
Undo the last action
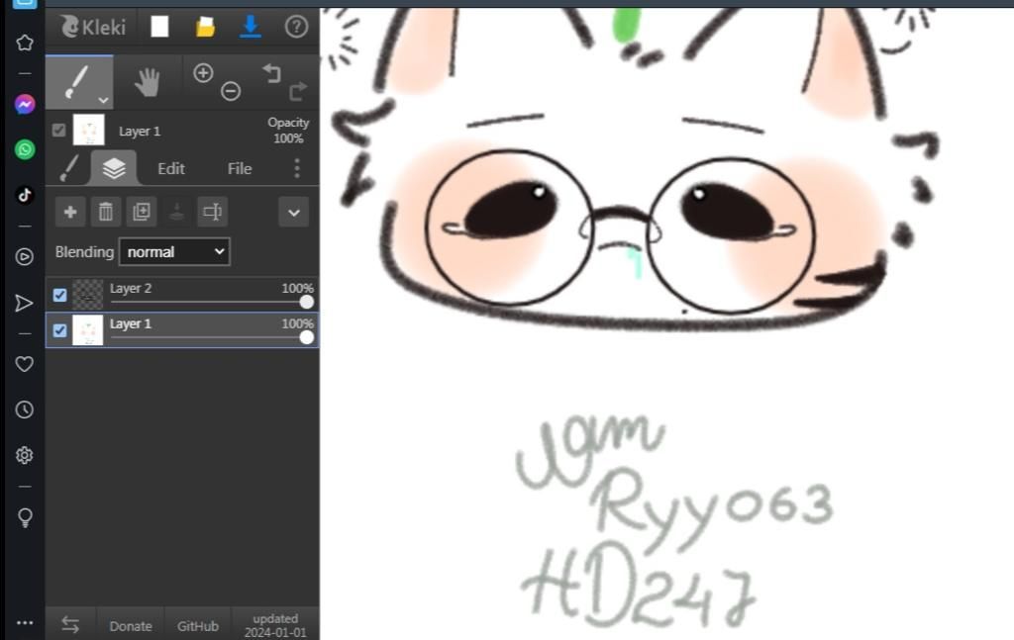click(x=271, y=73)
